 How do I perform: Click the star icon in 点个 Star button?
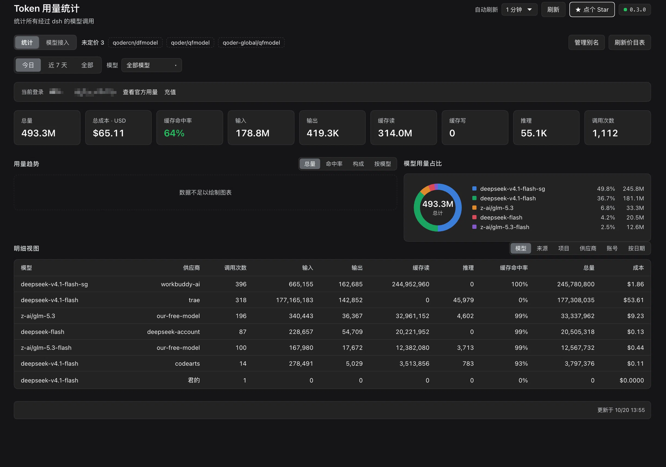click(578, 10)
